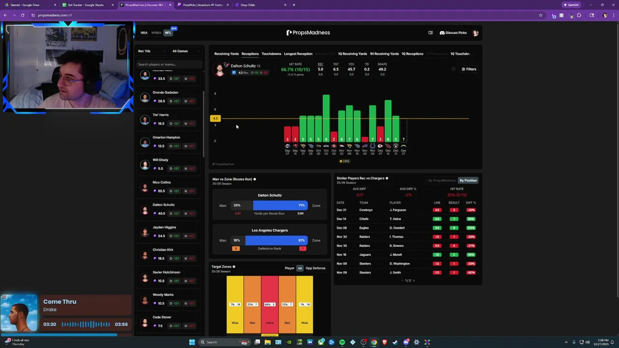Image resolution: width=619 pixels, height=348 pixels.
Task: Open Brave browser from the taskbar
Action: click(x=384, y=342)
